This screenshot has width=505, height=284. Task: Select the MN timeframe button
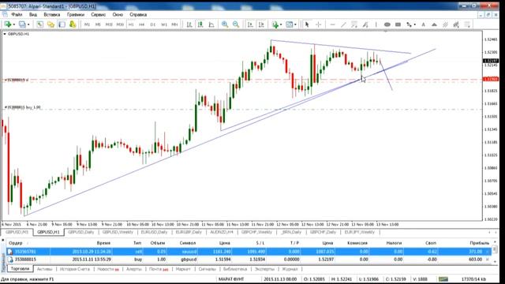(174, 24)
